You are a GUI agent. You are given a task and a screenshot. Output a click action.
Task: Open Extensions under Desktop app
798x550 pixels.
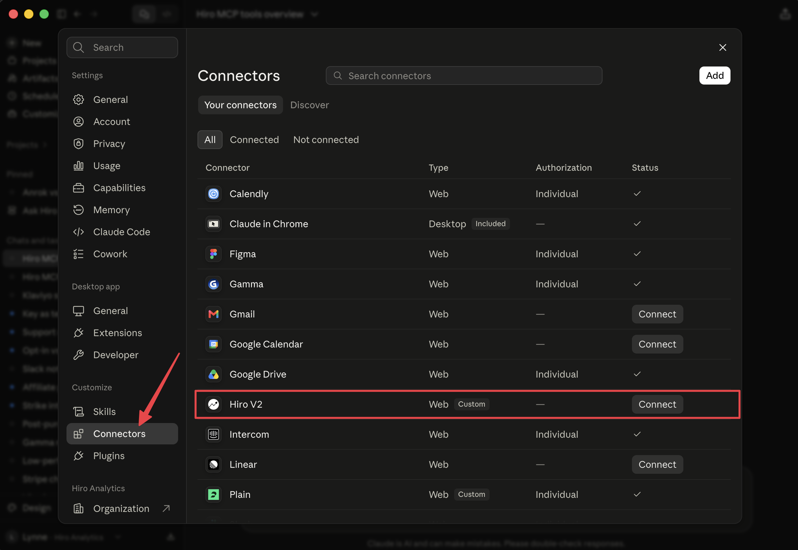(122, 333)
